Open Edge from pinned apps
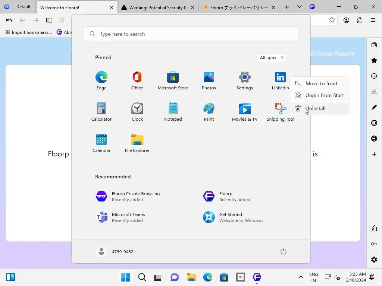 [x=101, y=81]
